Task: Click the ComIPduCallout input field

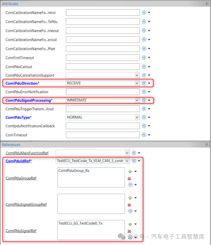Action: pos(103,67)
